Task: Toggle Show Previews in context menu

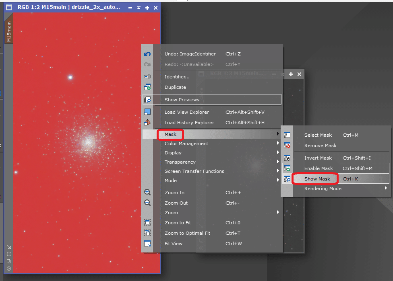Action: tap(212, 100)
